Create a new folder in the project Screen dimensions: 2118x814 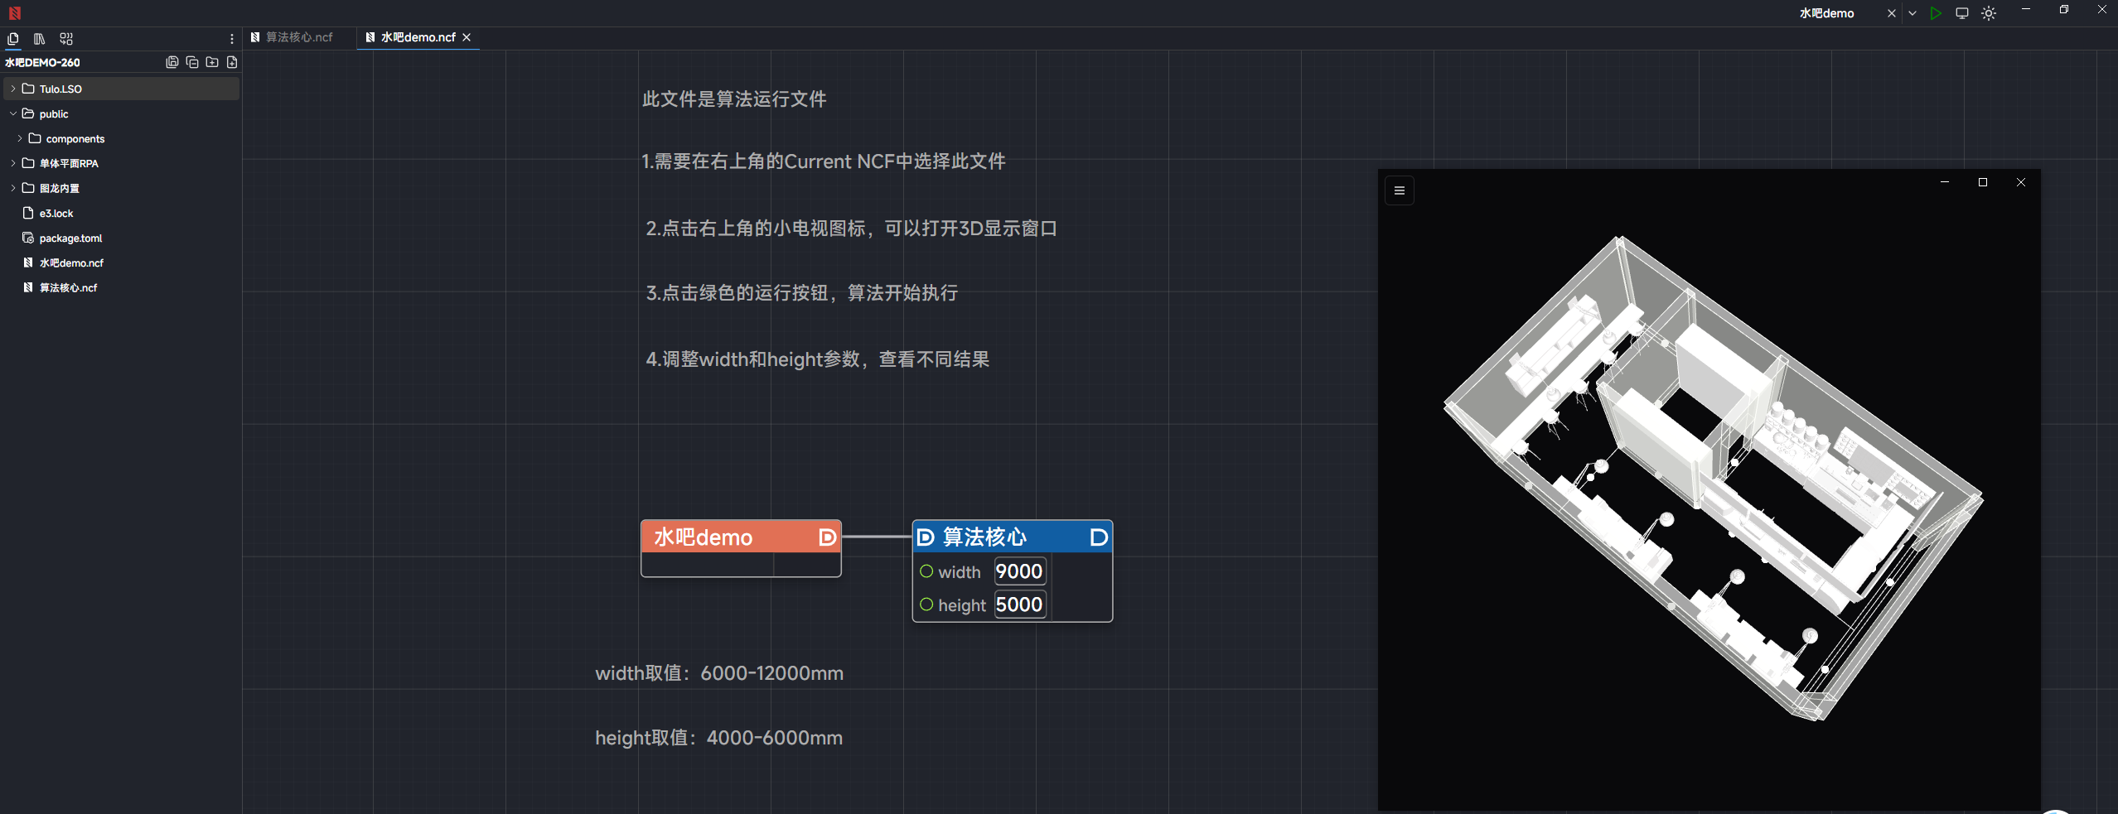click(212, 62)
